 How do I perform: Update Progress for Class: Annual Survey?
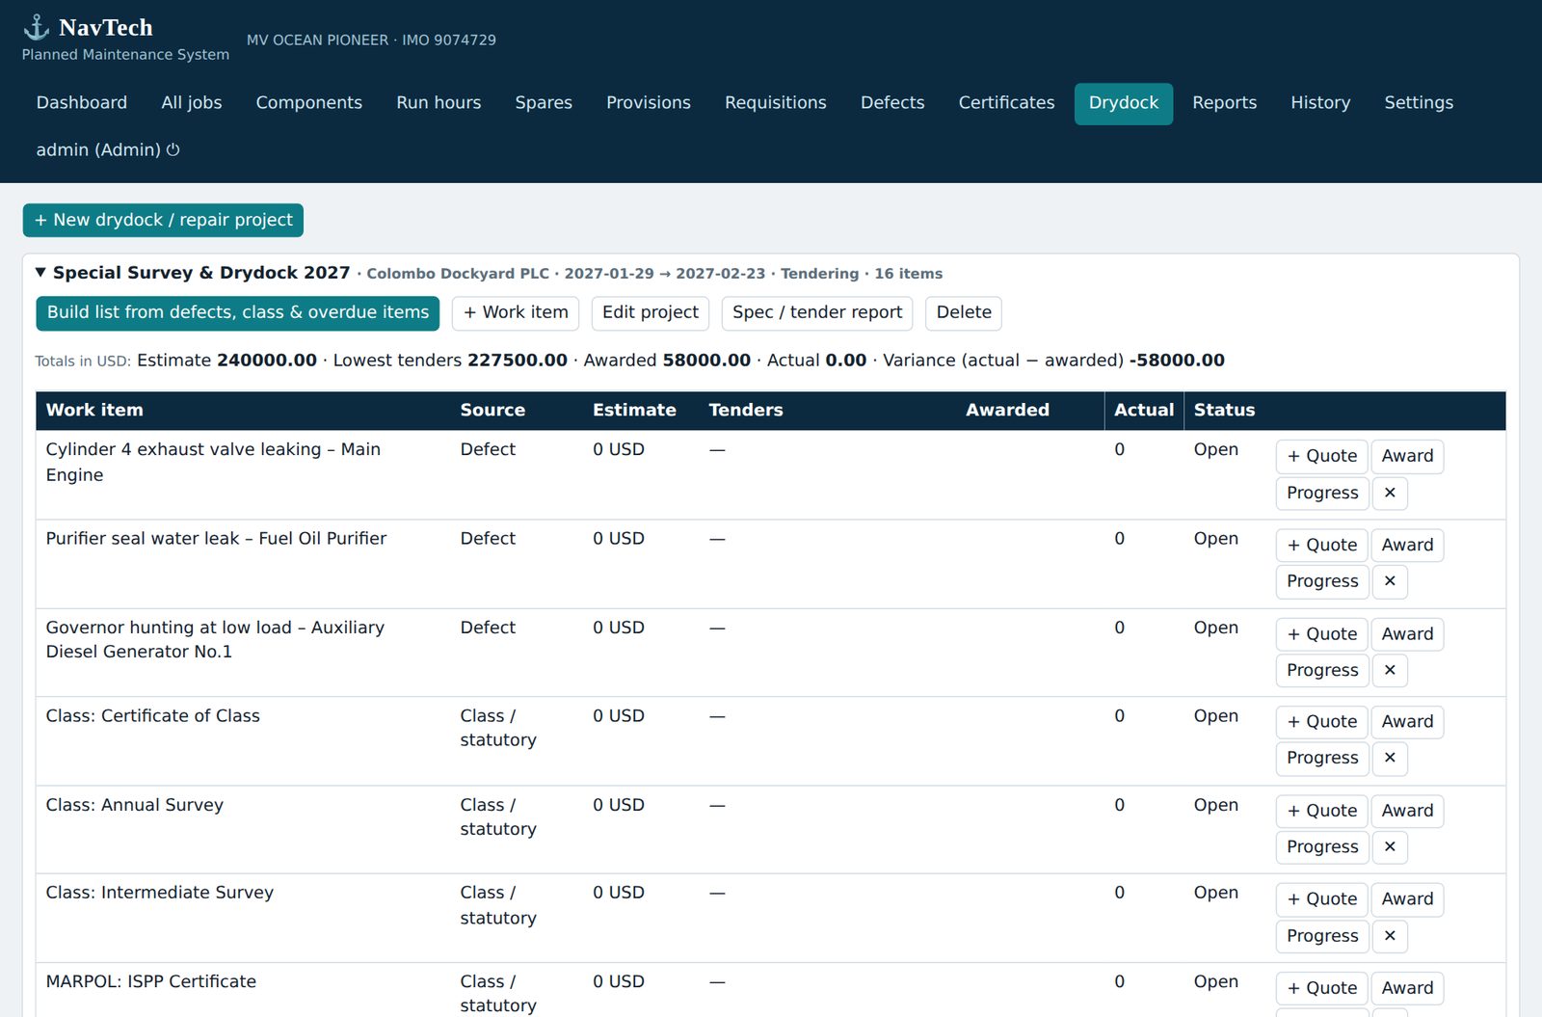pos(1322,846)
